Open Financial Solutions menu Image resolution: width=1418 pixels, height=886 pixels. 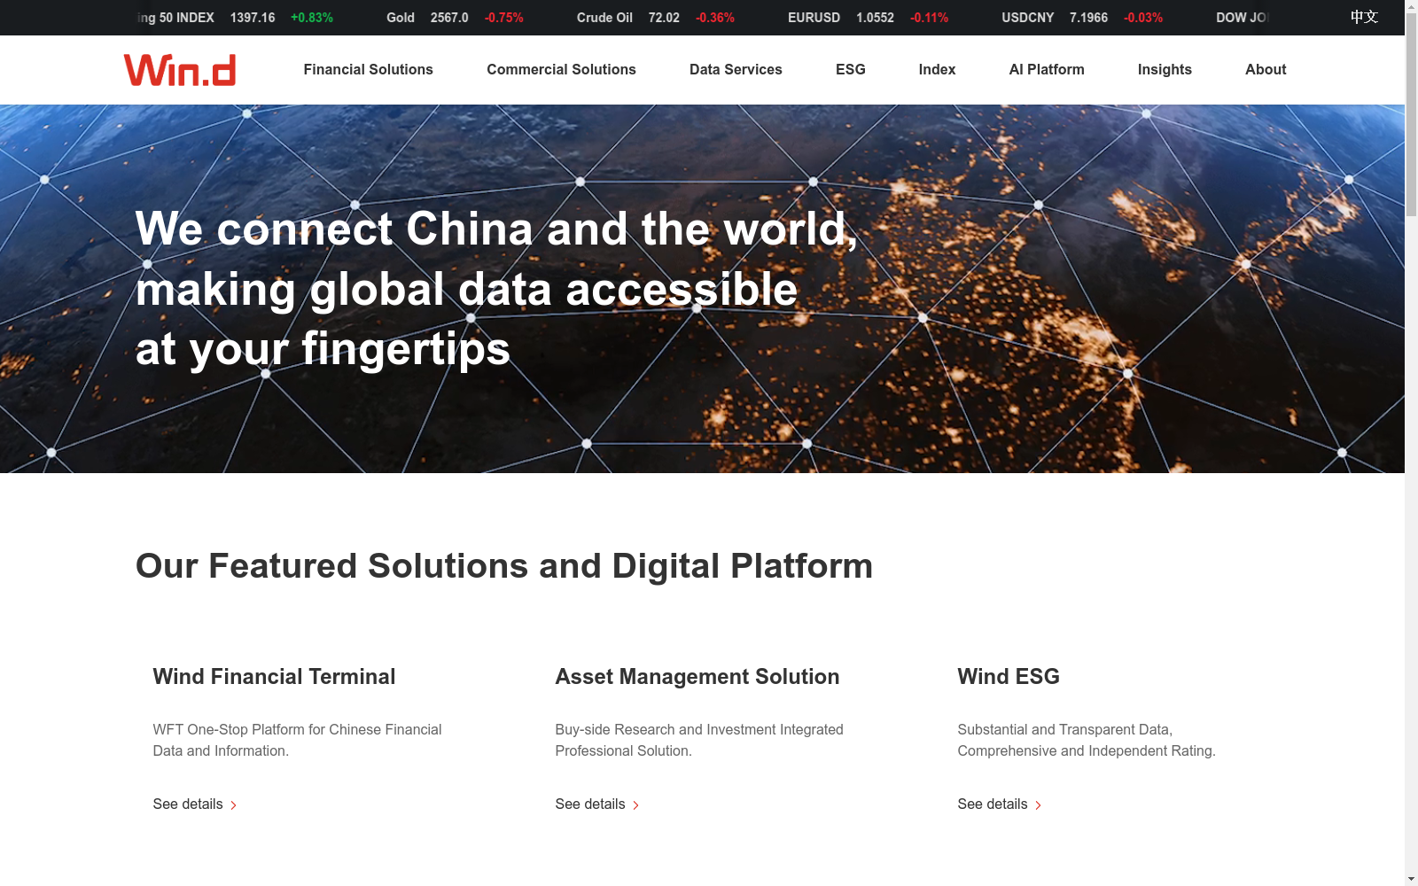click(368, 69)
